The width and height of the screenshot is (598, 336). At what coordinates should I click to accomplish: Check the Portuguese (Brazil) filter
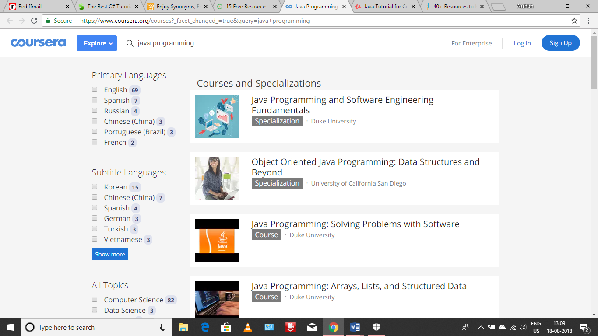[x=95, y=131]
